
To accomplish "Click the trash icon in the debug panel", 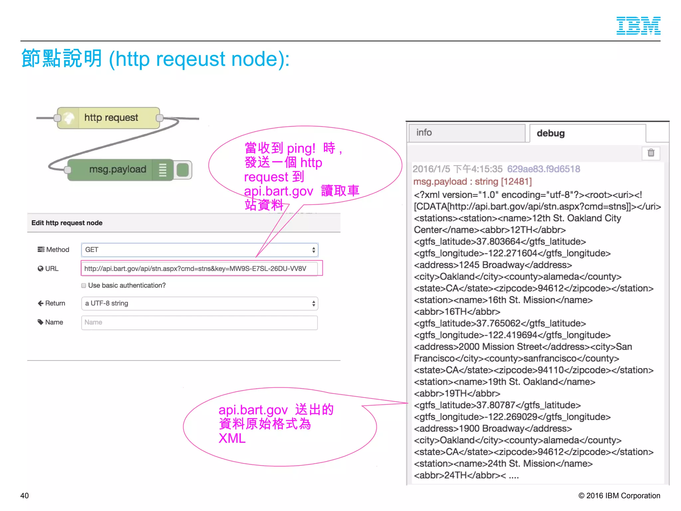I will tap(651, 153).
